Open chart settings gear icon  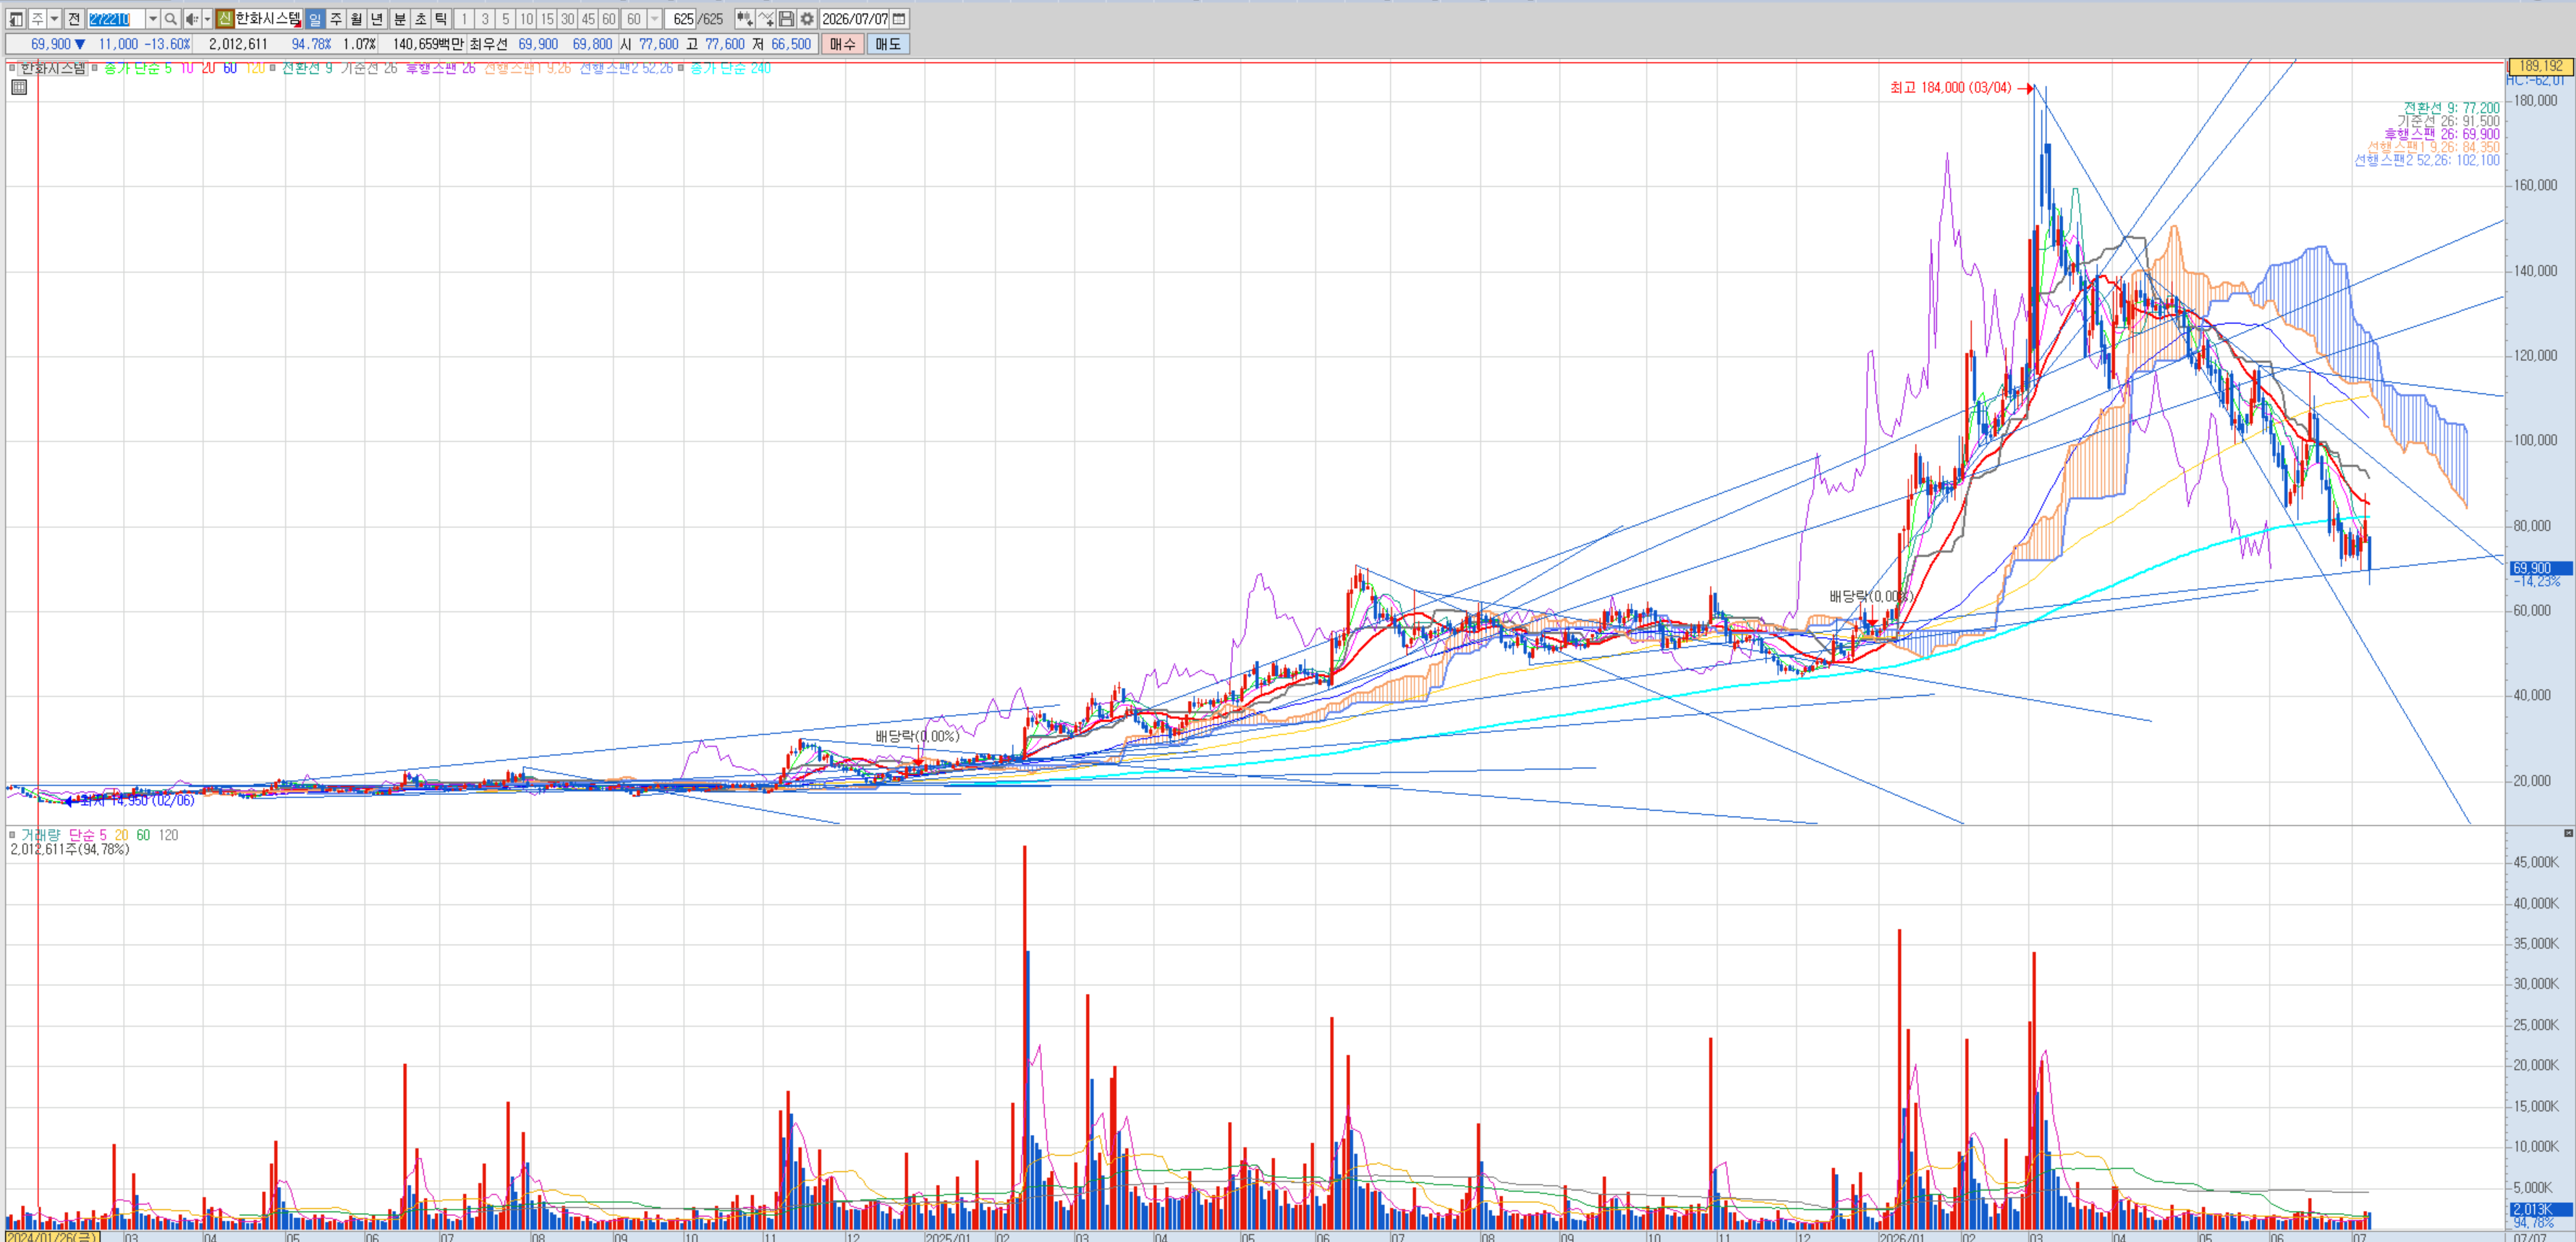807,19
